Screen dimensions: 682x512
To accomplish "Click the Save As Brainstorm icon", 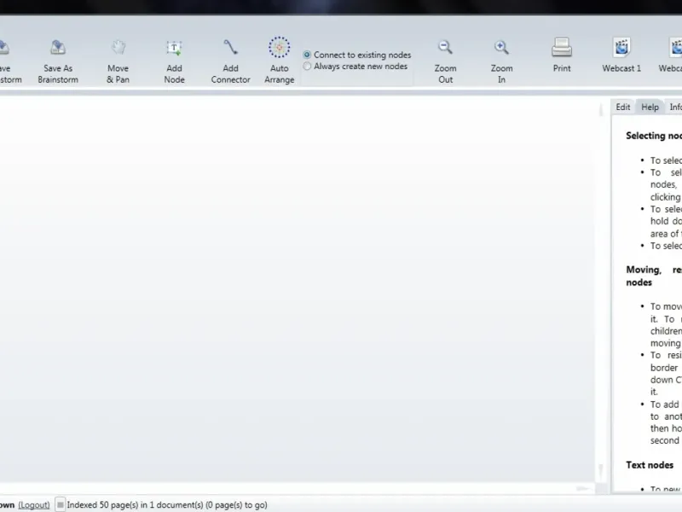I will tap(58, 48).
